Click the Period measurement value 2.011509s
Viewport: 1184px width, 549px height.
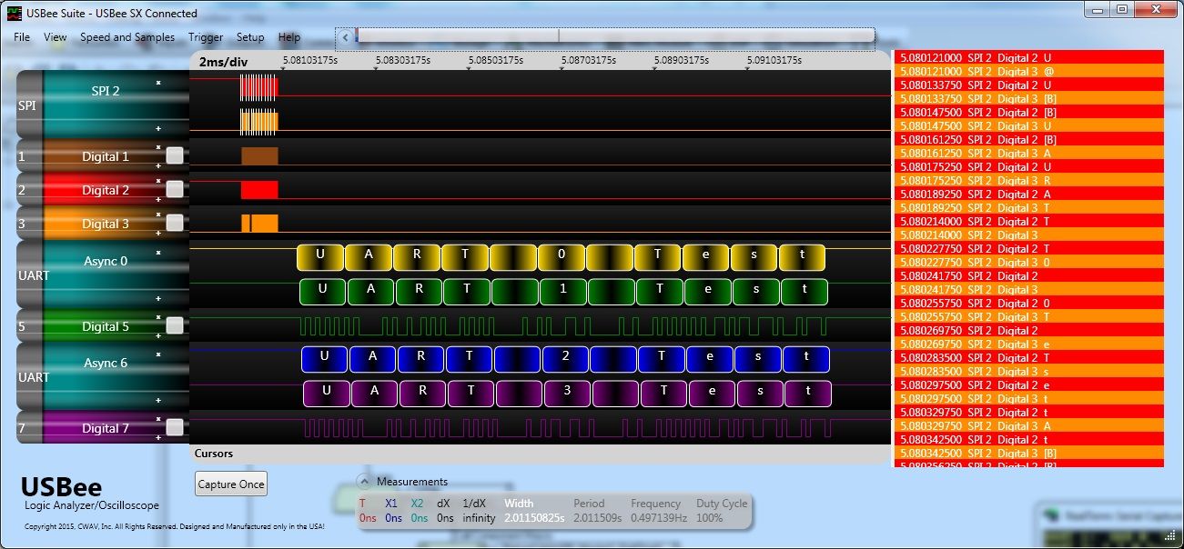click(x=597, y=518)
